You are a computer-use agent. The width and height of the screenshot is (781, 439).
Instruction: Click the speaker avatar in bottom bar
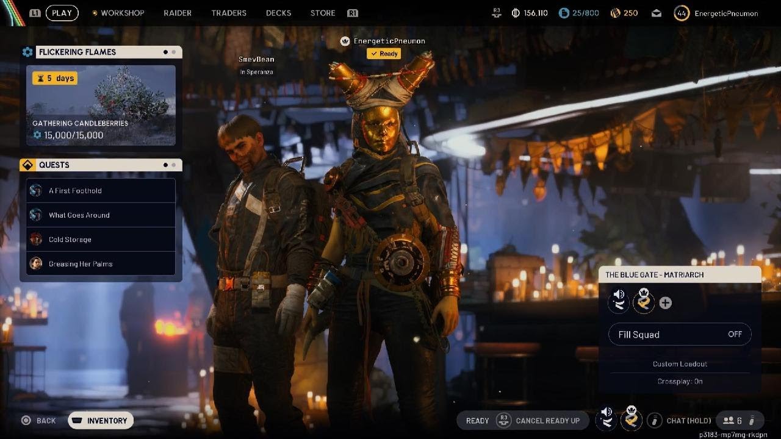pos(607,419)
